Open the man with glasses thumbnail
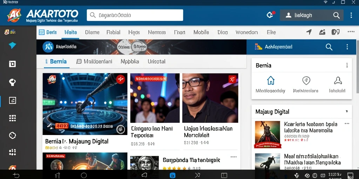 (x=210, y=98)
